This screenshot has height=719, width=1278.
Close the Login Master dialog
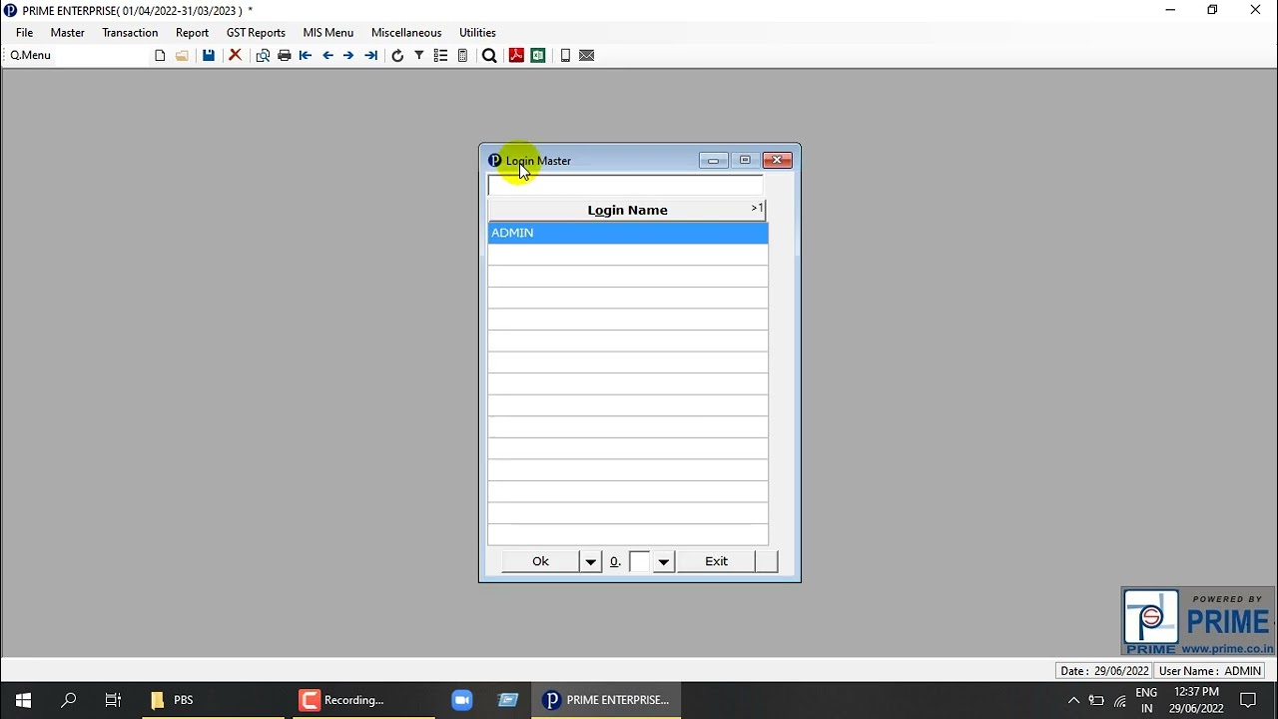[777, 160]
